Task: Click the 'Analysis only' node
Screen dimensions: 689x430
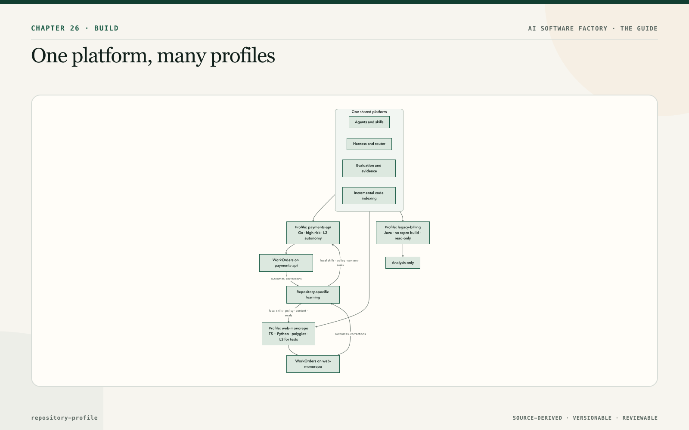Action: [403, 263]
